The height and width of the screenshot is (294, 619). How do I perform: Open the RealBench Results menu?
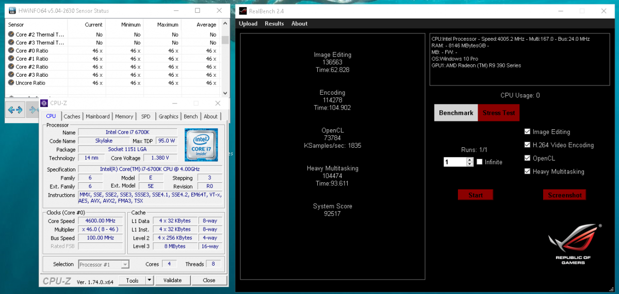click(274, 24)
